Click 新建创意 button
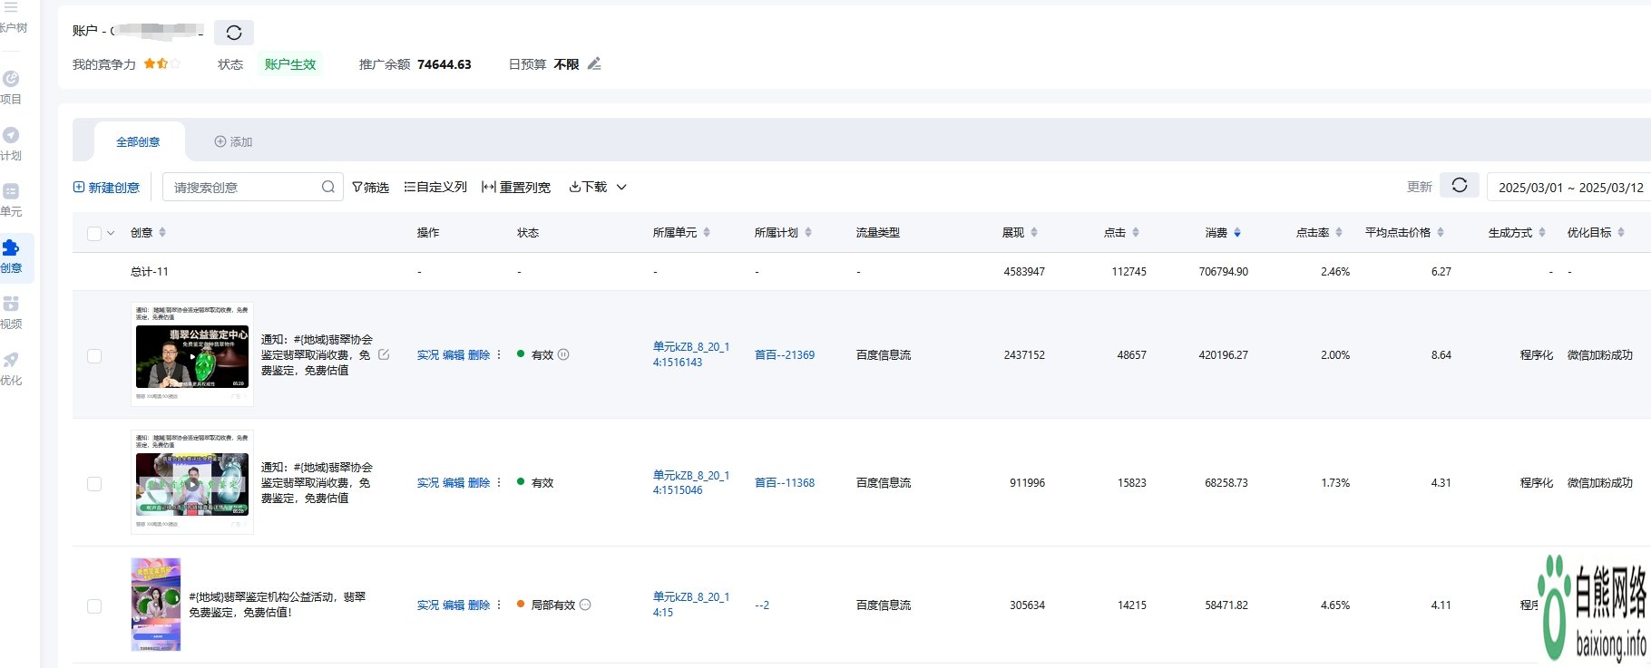The width and height of the screenshot is (1651, 668). [106, 187]
